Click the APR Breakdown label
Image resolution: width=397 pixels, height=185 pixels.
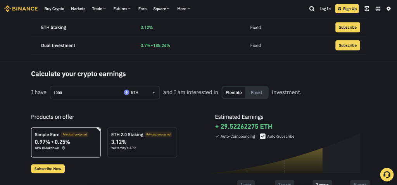[47, 148]
